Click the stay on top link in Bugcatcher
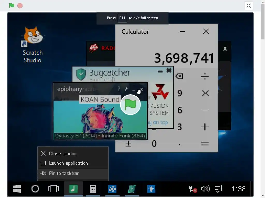Image resolution: width=265 pixels, height=198 pixels. point(158,122)
